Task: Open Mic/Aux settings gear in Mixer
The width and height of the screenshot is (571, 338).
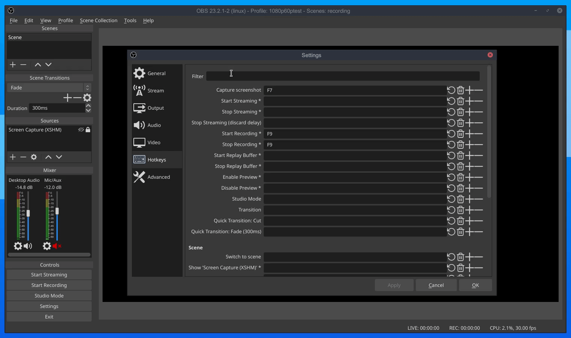Action: (x=47, y=246)
